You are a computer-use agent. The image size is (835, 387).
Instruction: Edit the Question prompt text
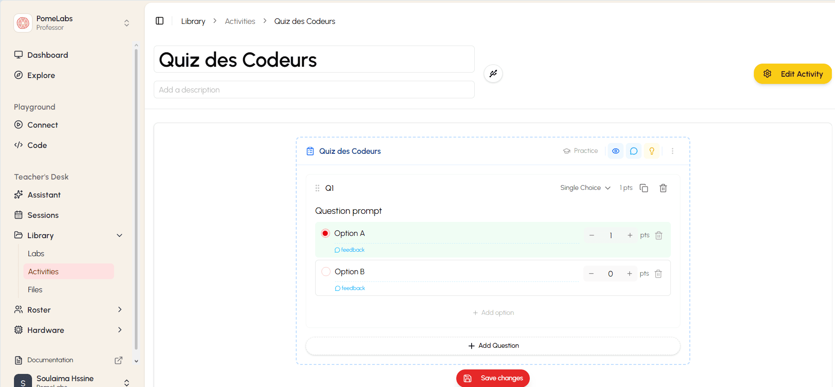tap(348, 211)
